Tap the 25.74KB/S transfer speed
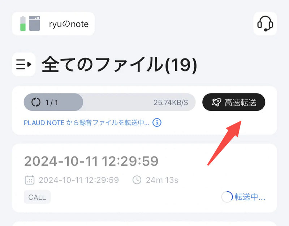The height and width of the screenshot is (226, 289). (171, 103)
